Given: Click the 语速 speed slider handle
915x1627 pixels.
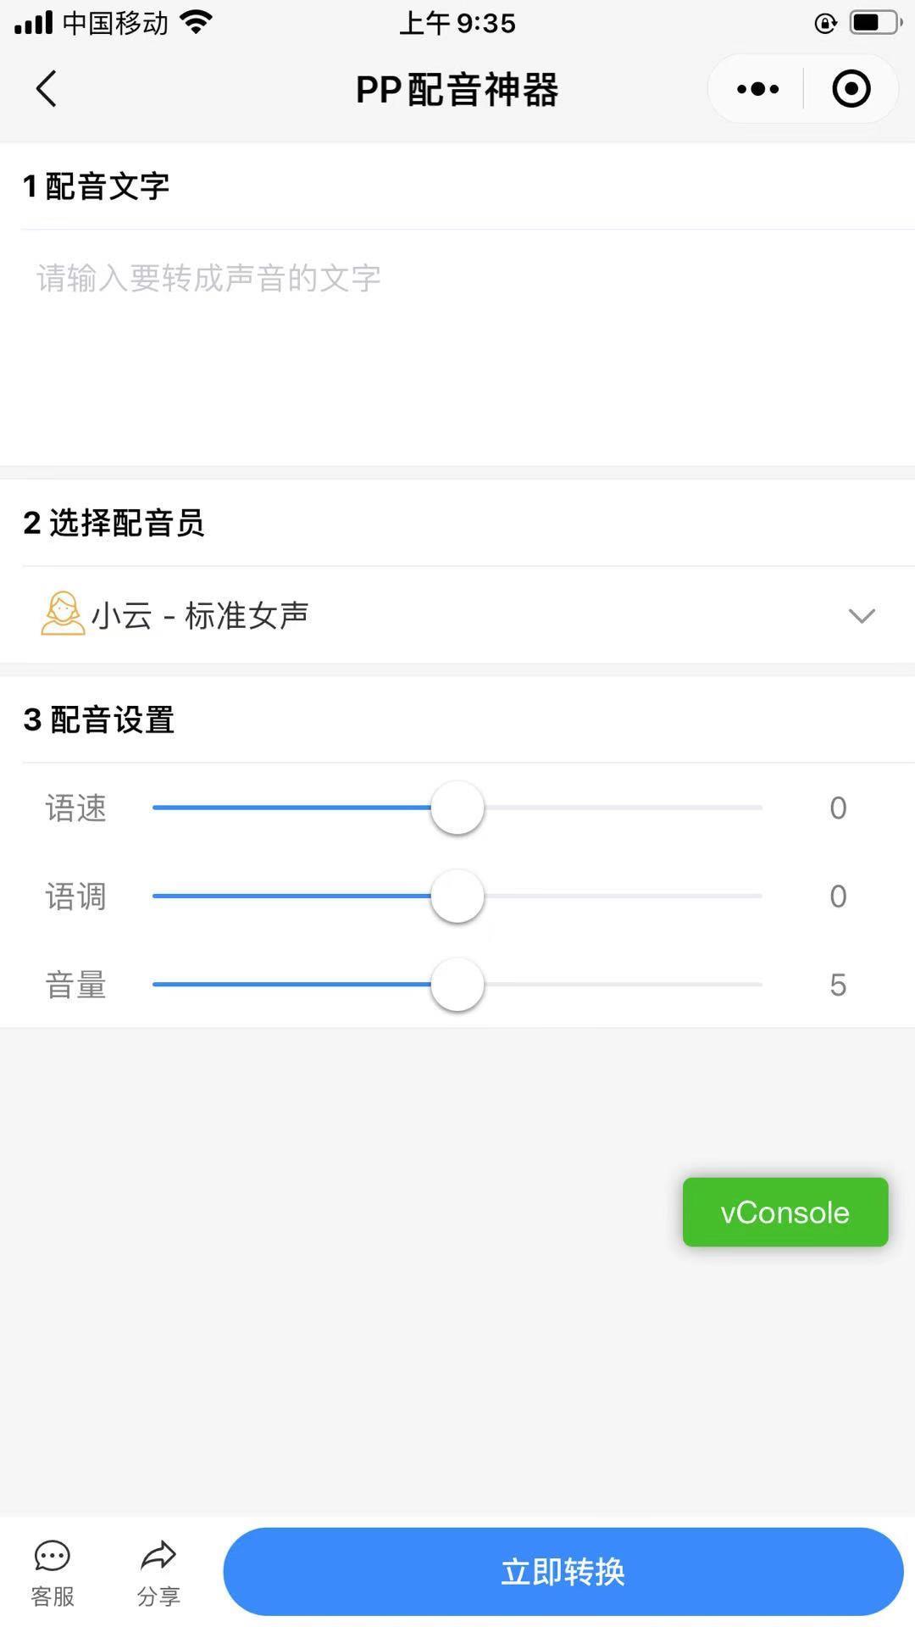Looking at the screenshot, I should pyautogui.click(x=457, y=808).
